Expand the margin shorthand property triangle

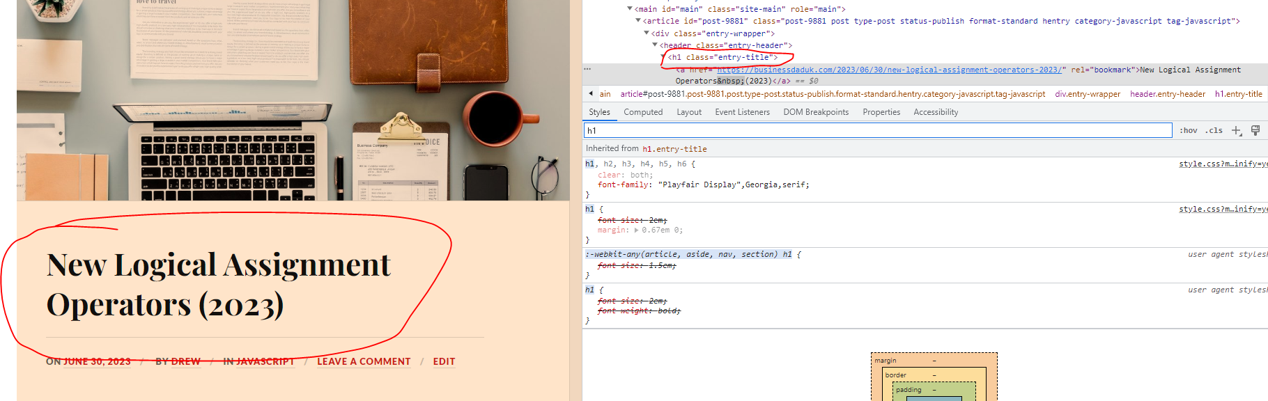tap(636, 230)
